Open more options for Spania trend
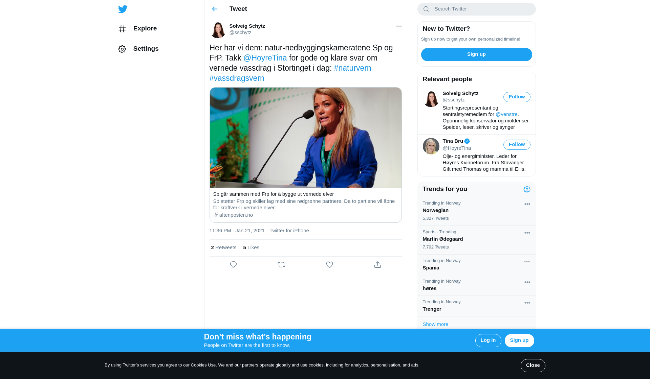 tap(527, 262)
